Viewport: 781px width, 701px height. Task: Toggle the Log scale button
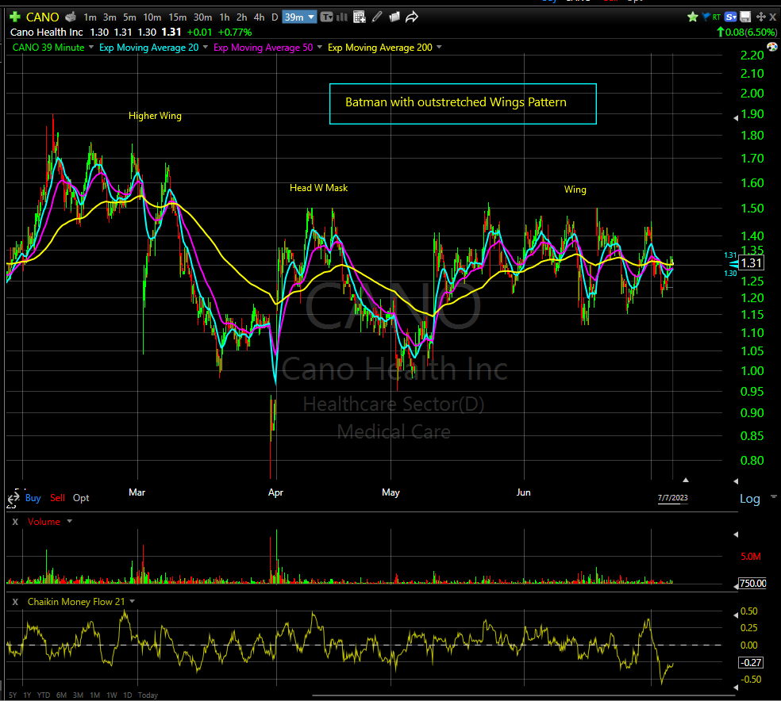tap(749, 499)
